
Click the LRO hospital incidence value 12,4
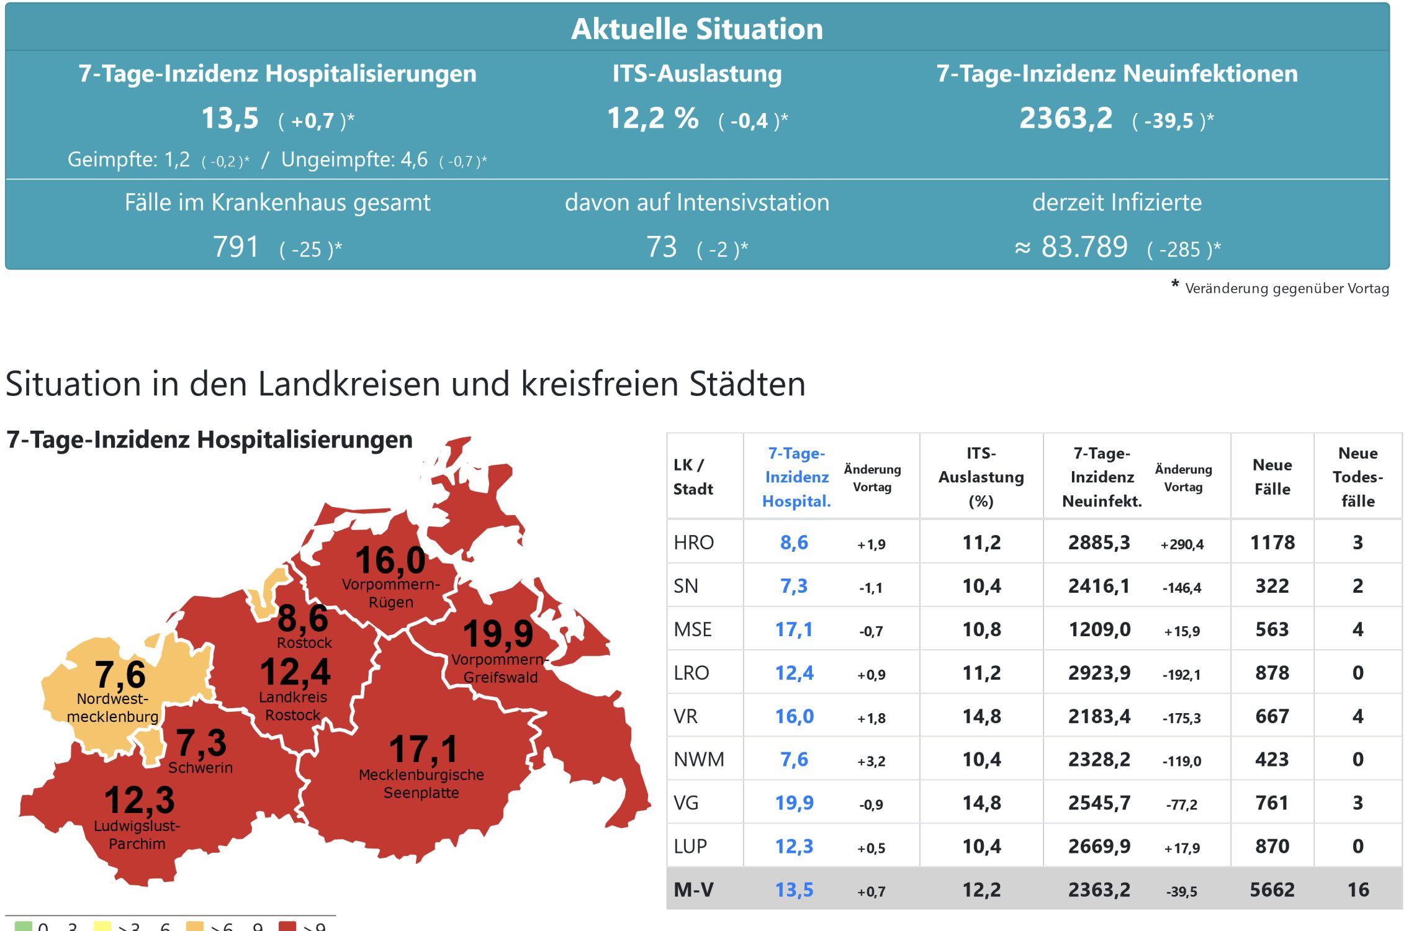[x=794, y=673]
